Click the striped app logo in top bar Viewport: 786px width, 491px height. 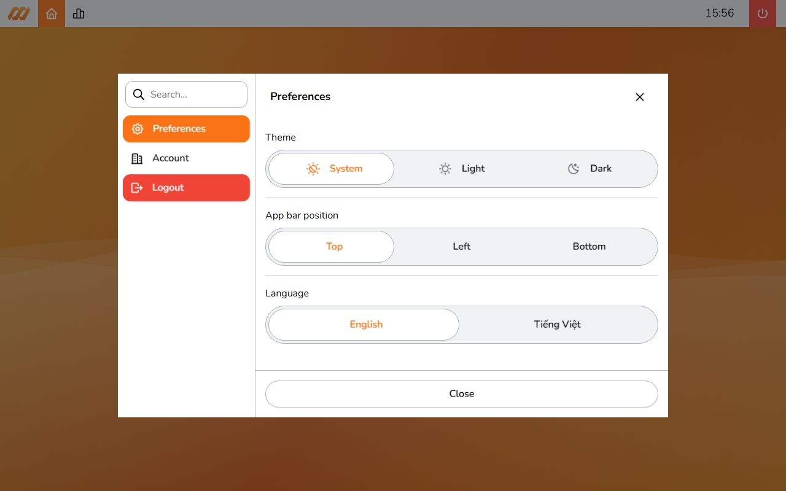tap(19, 14)
